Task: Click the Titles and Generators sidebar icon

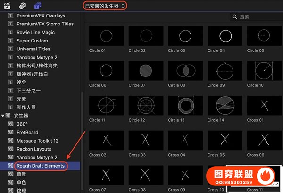Action: [37, 6]
